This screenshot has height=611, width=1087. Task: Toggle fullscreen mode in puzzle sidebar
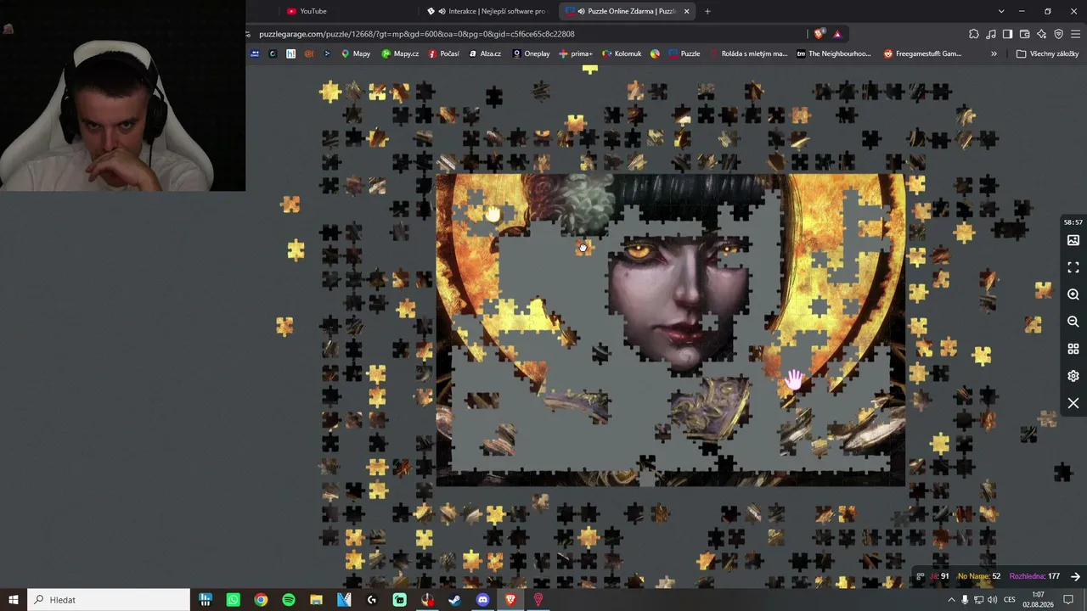pyautogui.click(x=1073, y=267)
